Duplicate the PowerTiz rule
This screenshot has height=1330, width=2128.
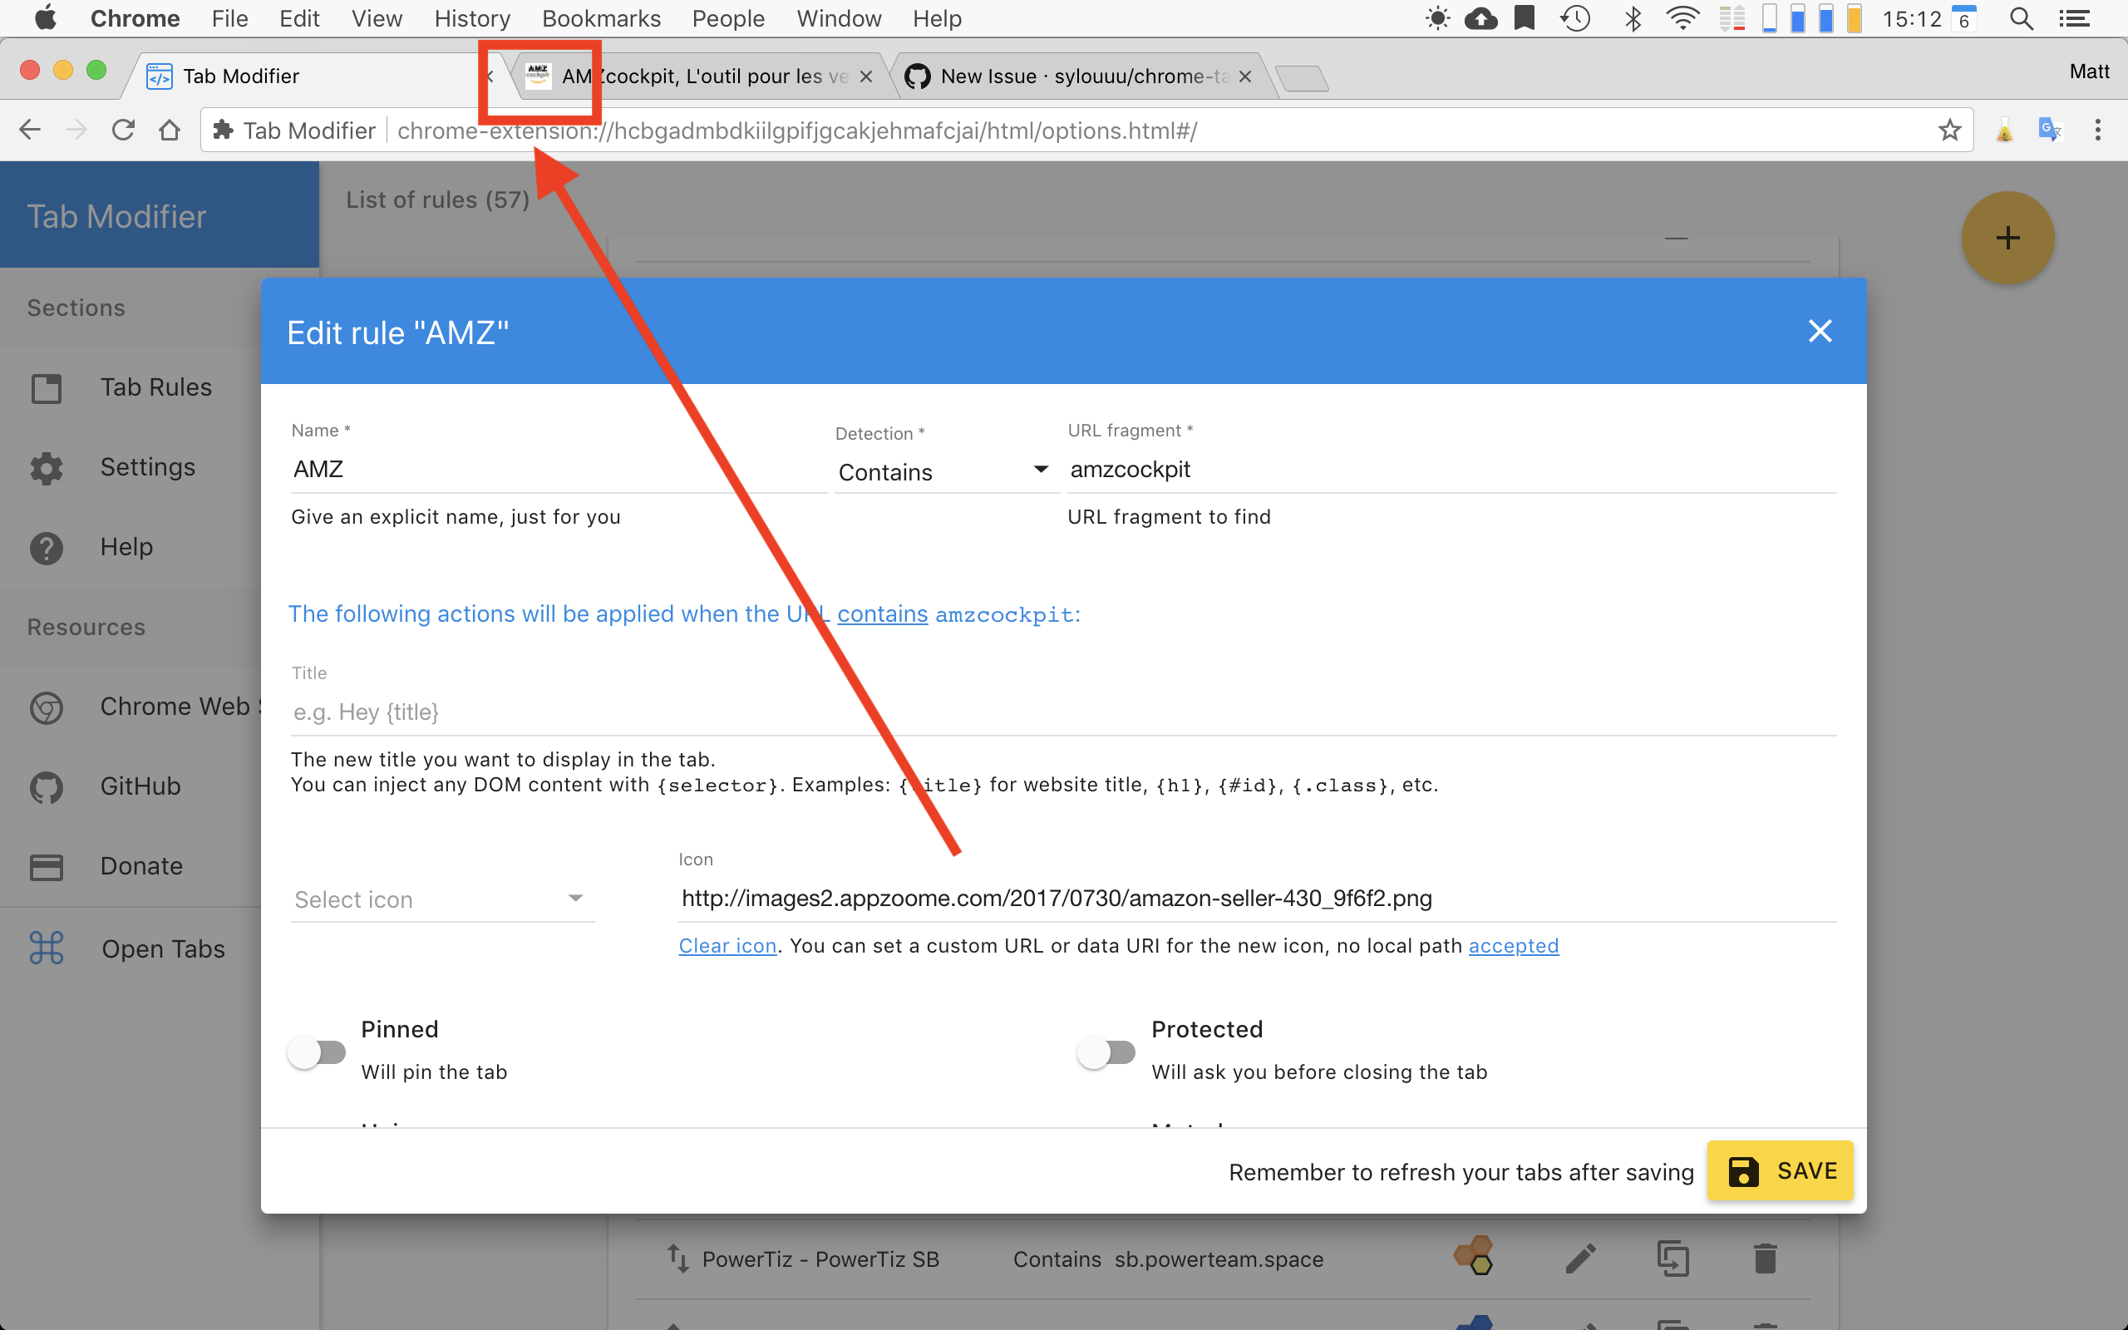click(1673, 1258)
